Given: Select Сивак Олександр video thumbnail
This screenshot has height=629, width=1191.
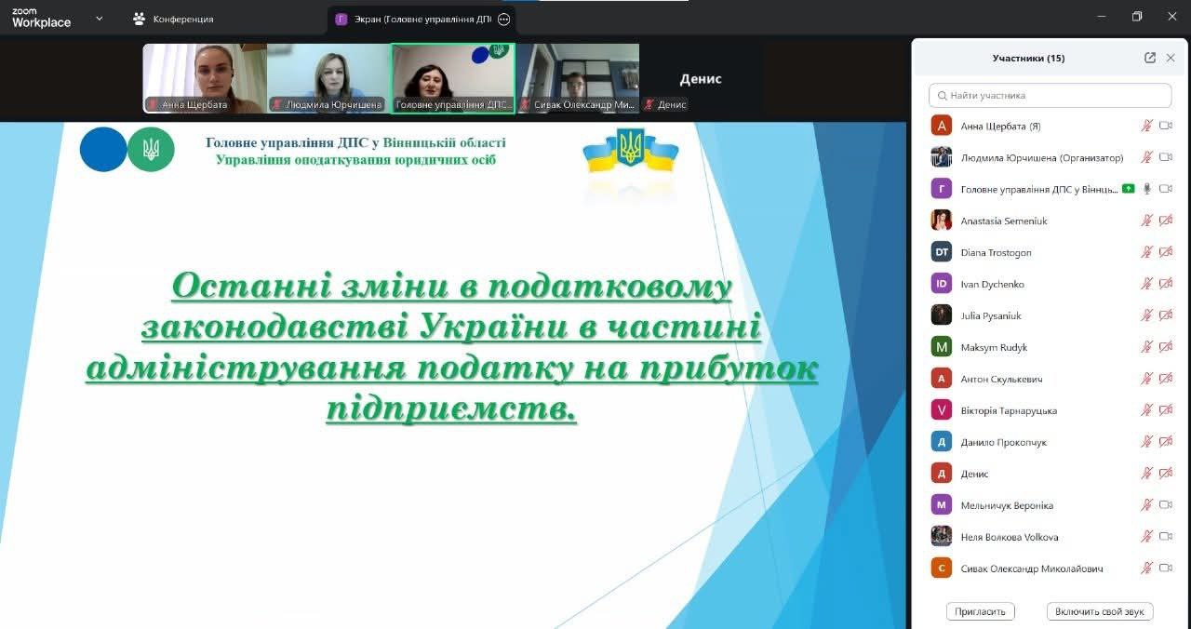Looking at the screenshot, I should [578, 78].
